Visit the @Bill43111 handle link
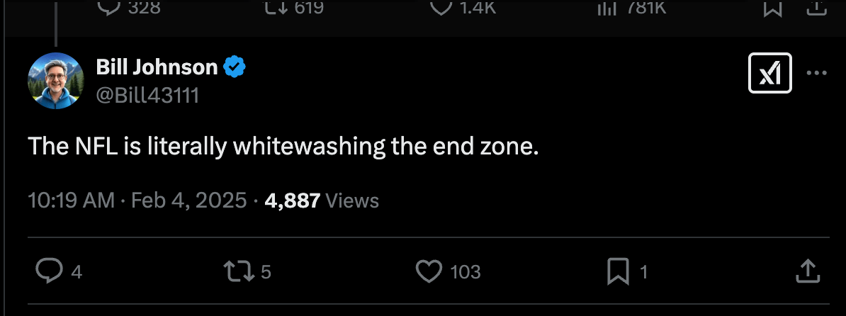The image size is (846, 316). [x=147, y=94]
